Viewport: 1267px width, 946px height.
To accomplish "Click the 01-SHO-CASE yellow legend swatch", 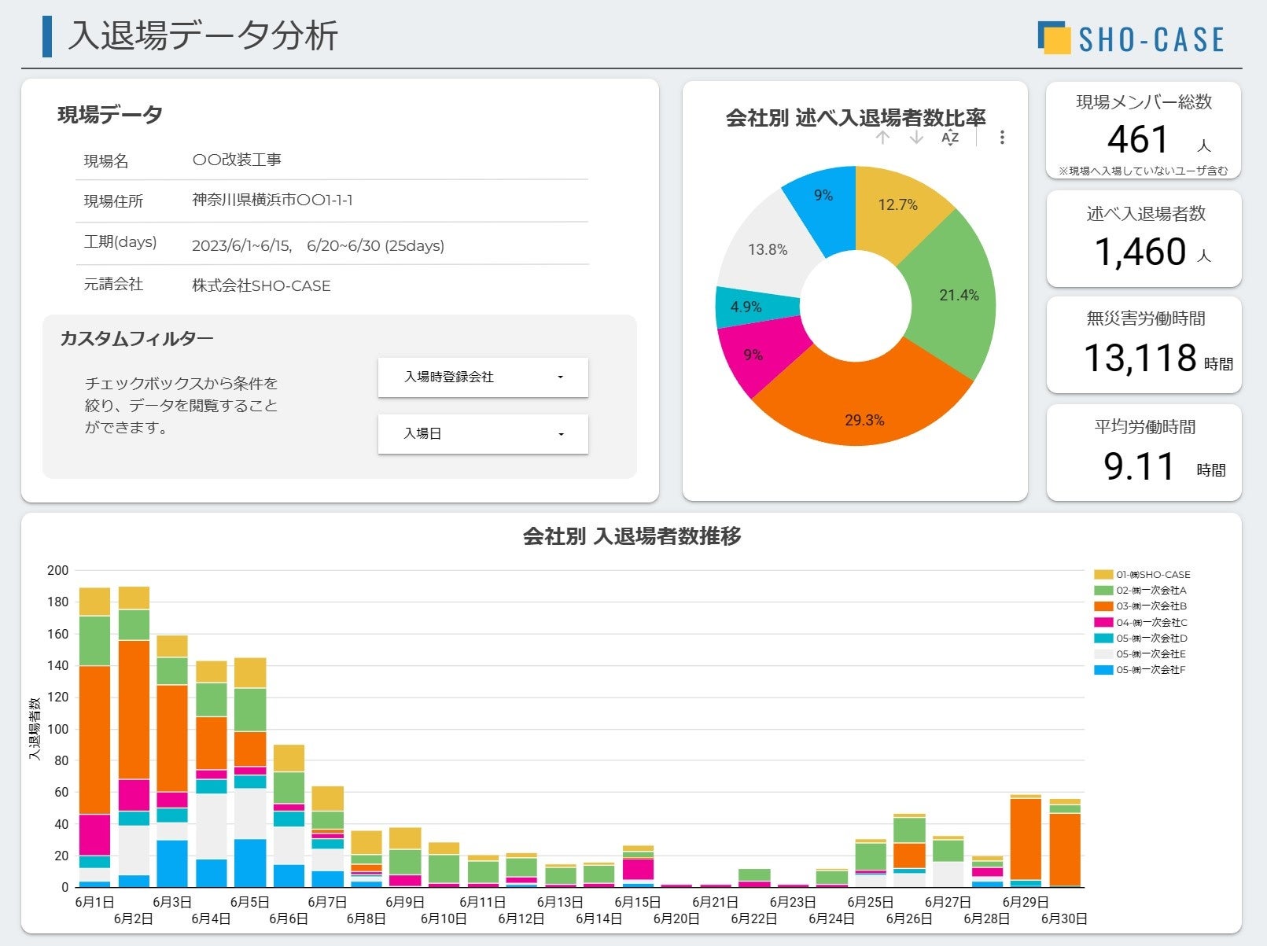I will point(1103,575).
